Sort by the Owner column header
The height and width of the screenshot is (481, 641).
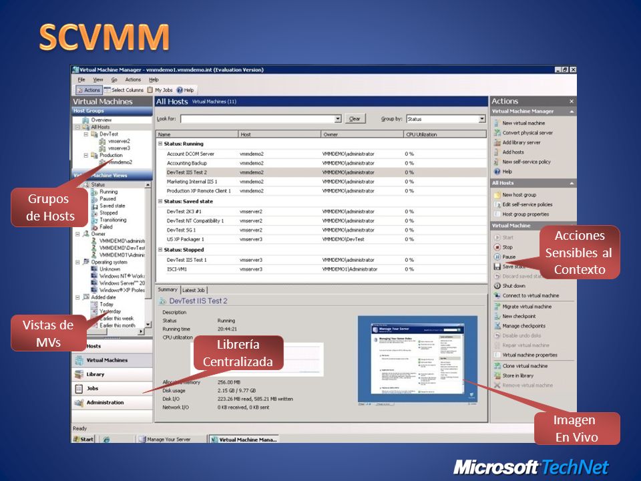[x=362, y=134]
